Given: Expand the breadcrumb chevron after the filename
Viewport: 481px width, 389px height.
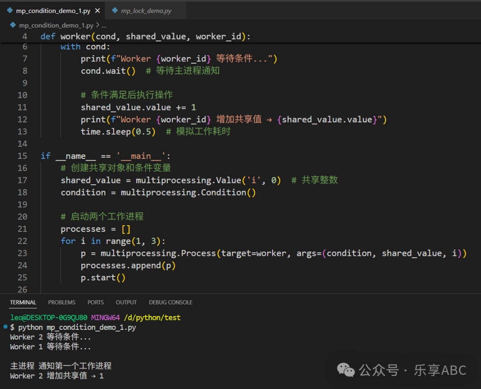Looking at the screenshot, I should point(98,25).
